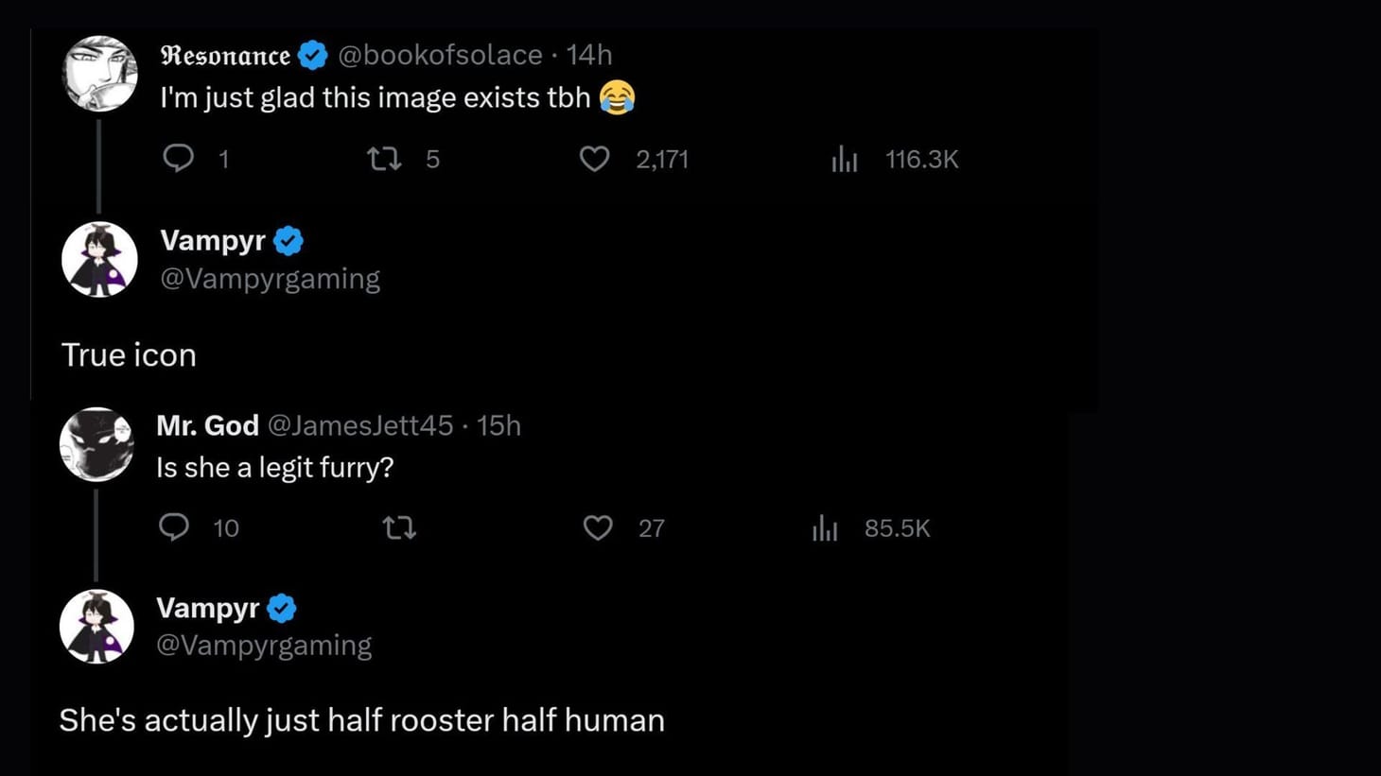Open @Vampyrgaming handle above 'True icon'
The height and width of the screenshot is (776, 1381).
pos(270,279)
